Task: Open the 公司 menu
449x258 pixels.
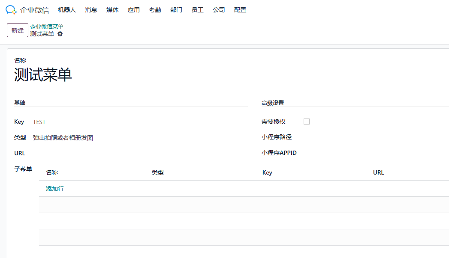Action: (219, 10)
